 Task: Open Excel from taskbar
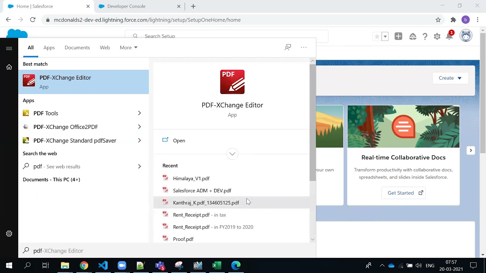(217, 265)
